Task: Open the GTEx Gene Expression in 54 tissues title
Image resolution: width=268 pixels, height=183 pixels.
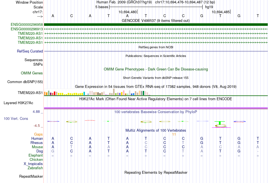Action: (156, 86)
